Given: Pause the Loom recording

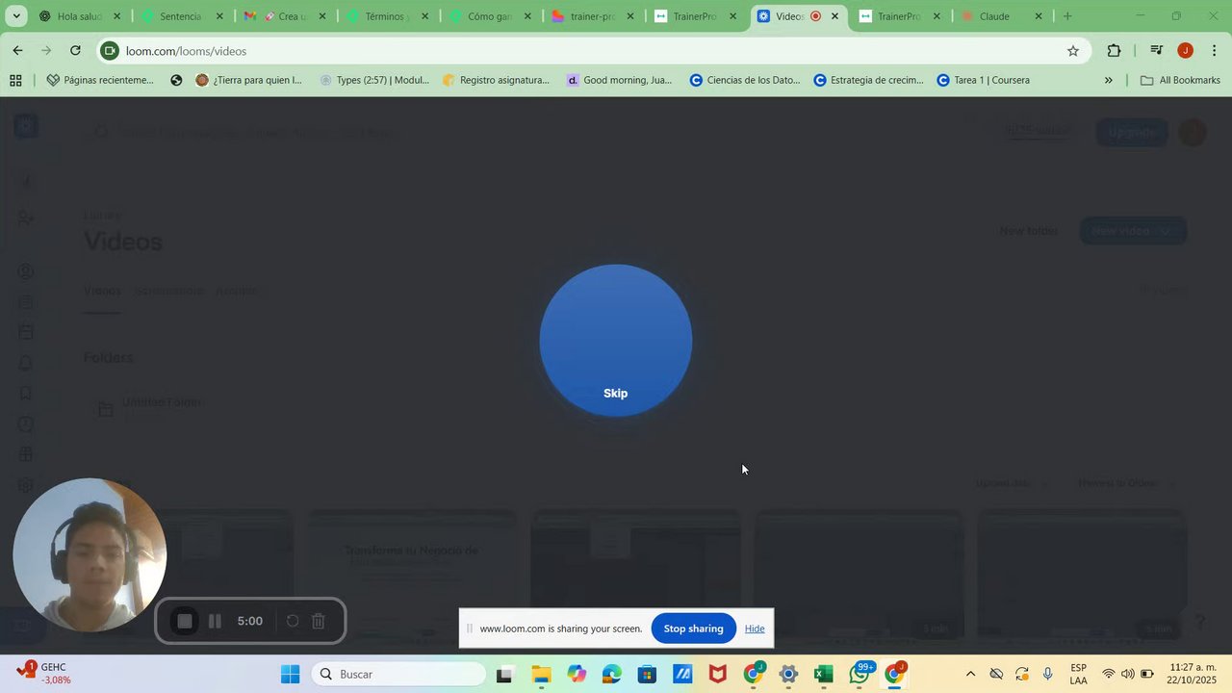Looking at the screenshot, I should (216, 621).
